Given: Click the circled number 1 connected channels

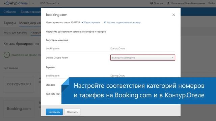Looking at the screenshot, I should pos(7,55).
